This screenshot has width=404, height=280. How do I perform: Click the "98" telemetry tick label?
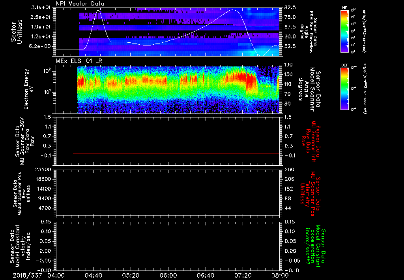pyautogui.click(x=288, y=199)
